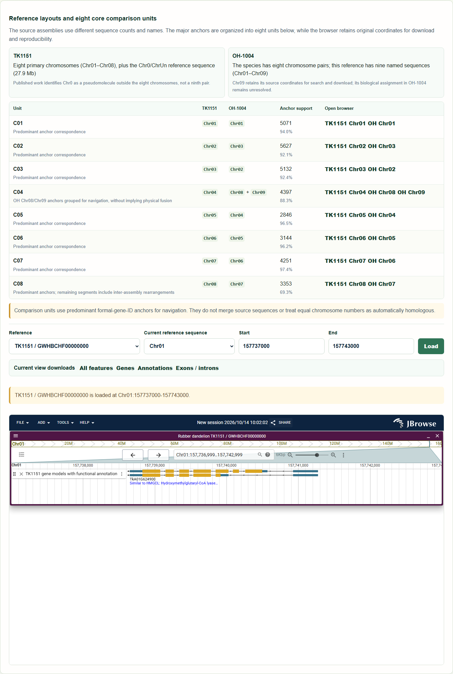This screenshot has width=453, height=674.
Task: Pan right with the forward arrow button
Action: pyautogui.click(x=158, y=455)
